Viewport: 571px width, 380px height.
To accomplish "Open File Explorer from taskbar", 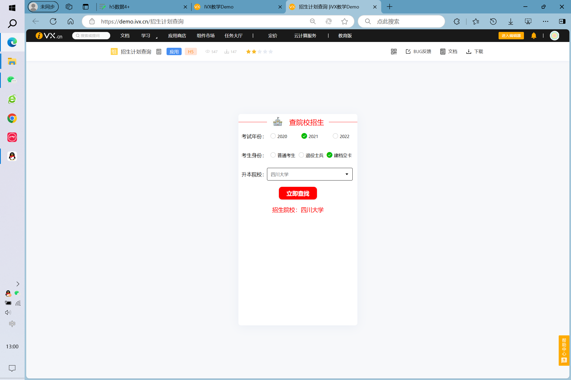I will 12,61.
